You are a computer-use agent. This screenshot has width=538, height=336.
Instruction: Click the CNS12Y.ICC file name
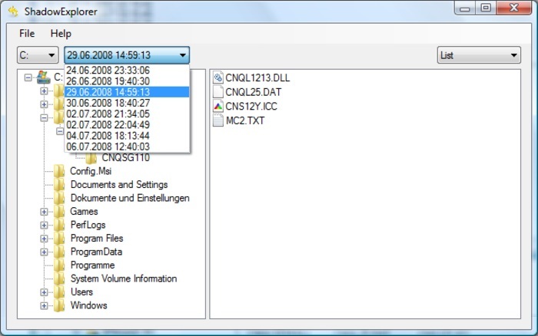(251, 107)
